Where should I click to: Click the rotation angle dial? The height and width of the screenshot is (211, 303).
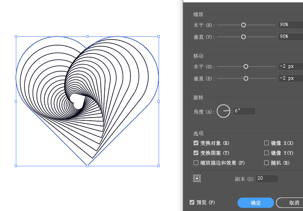[x=224, y=111]
